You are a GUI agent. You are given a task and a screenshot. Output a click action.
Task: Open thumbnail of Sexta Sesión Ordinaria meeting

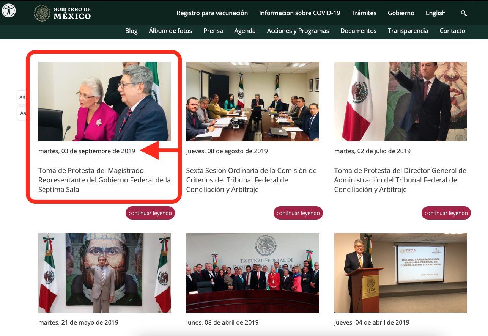tap(253, 102)
